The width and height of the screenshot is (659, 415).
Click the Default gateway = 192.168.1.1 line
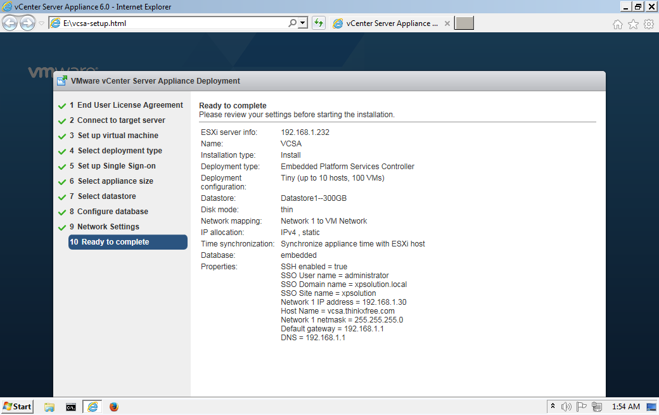(x=332, y=328)
